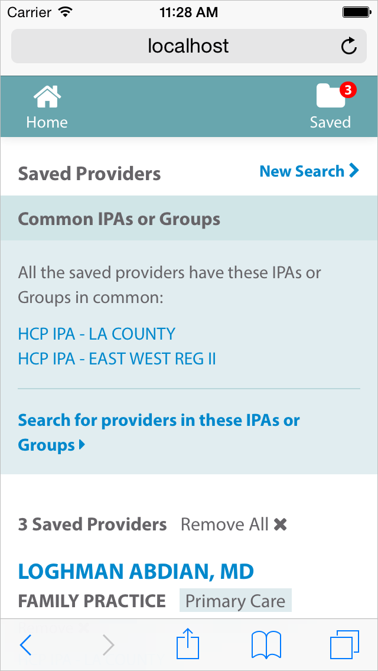
Task: Reload the page in Safari
Action: 349,46
